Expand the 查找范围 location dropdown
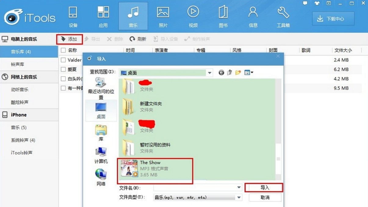The width and height of the screenshot is (368, 207). 210,73
